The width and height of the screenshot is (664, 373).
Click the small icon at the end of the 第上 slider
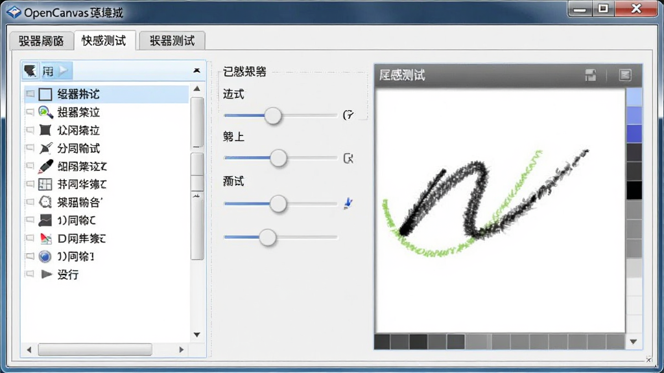(x=348, y=158)
